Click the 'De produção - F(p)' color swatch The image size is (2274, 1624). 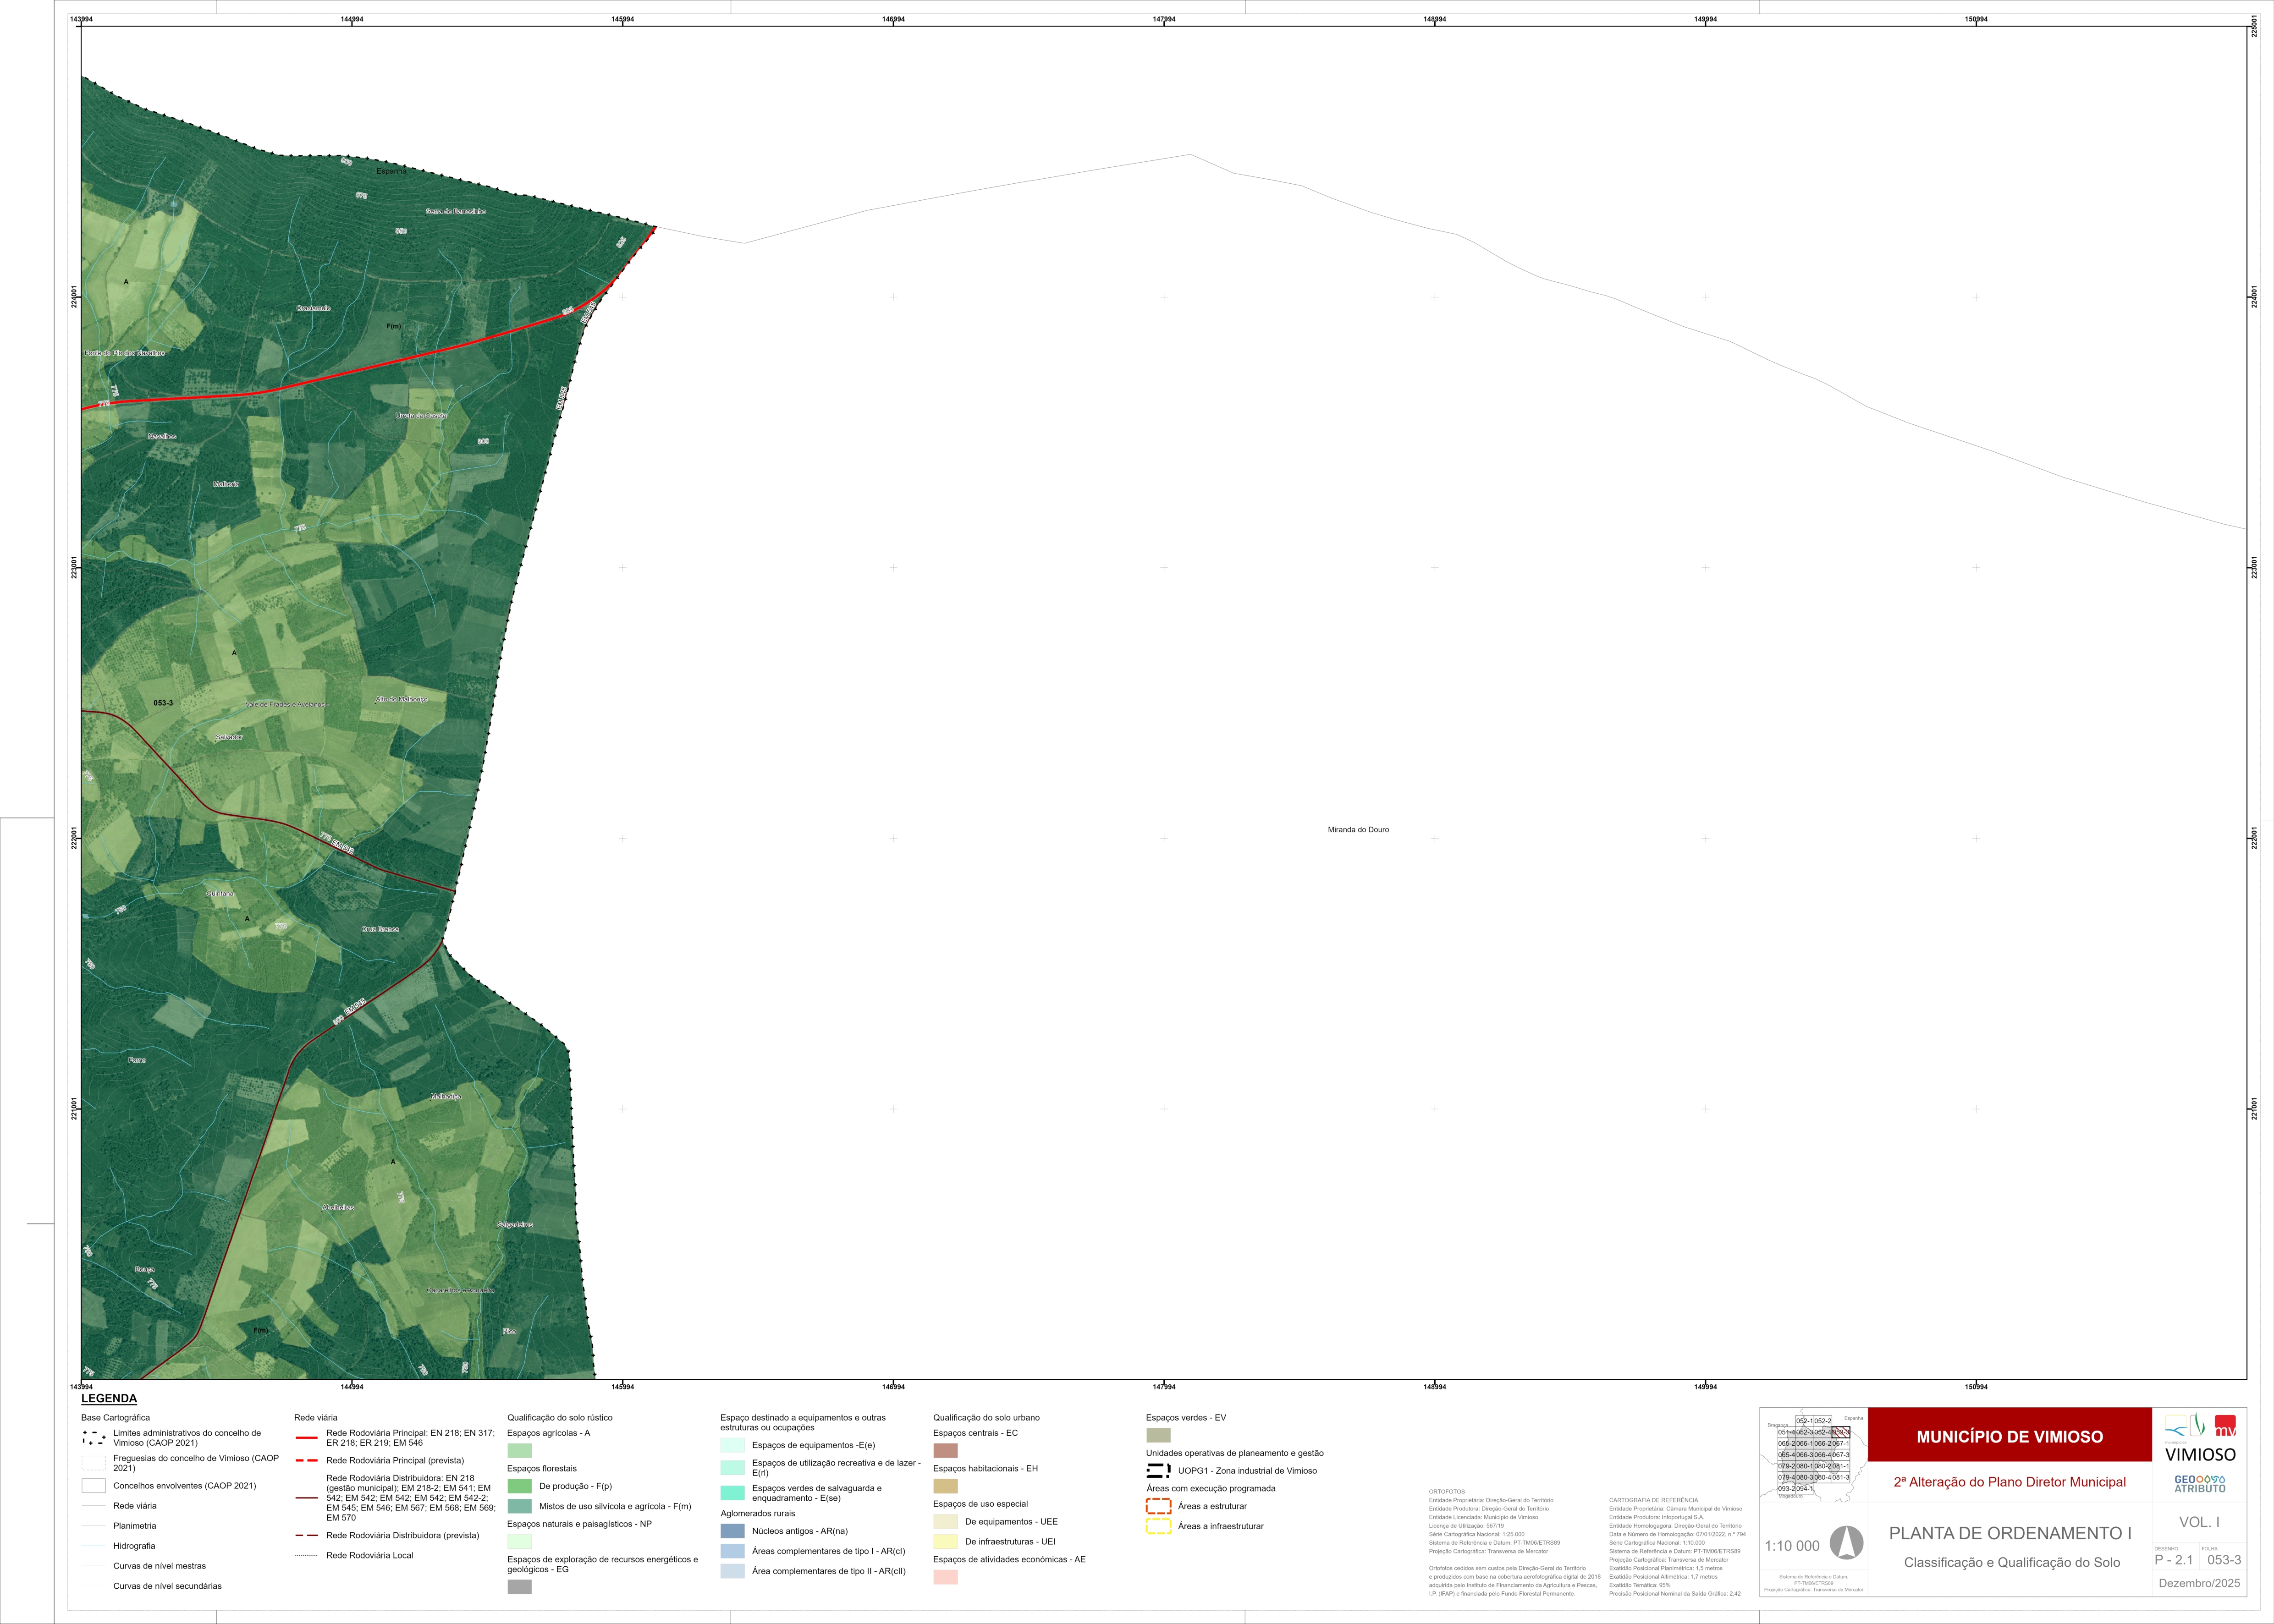[519, 1486]
